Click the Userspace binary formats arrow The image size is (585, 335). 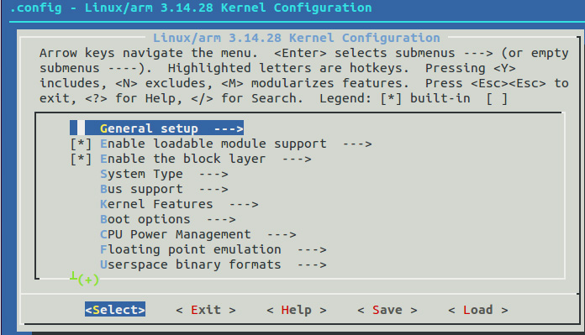(312, 265)
